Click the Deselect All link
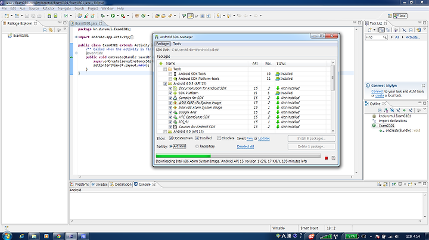The image size is (429, 240). (x=245, y=147)
